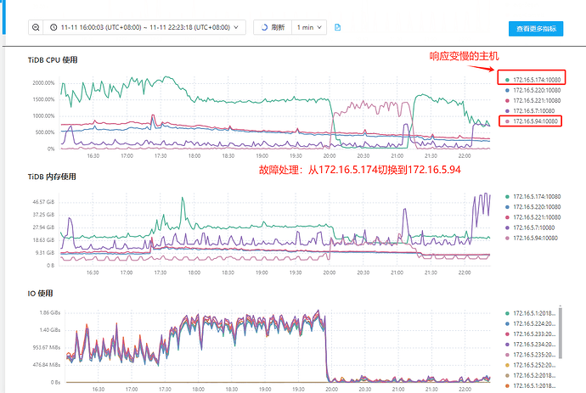Viewport: 586px width, 393px height.
Task: Click the blue document icon
Action: point(337,27)
